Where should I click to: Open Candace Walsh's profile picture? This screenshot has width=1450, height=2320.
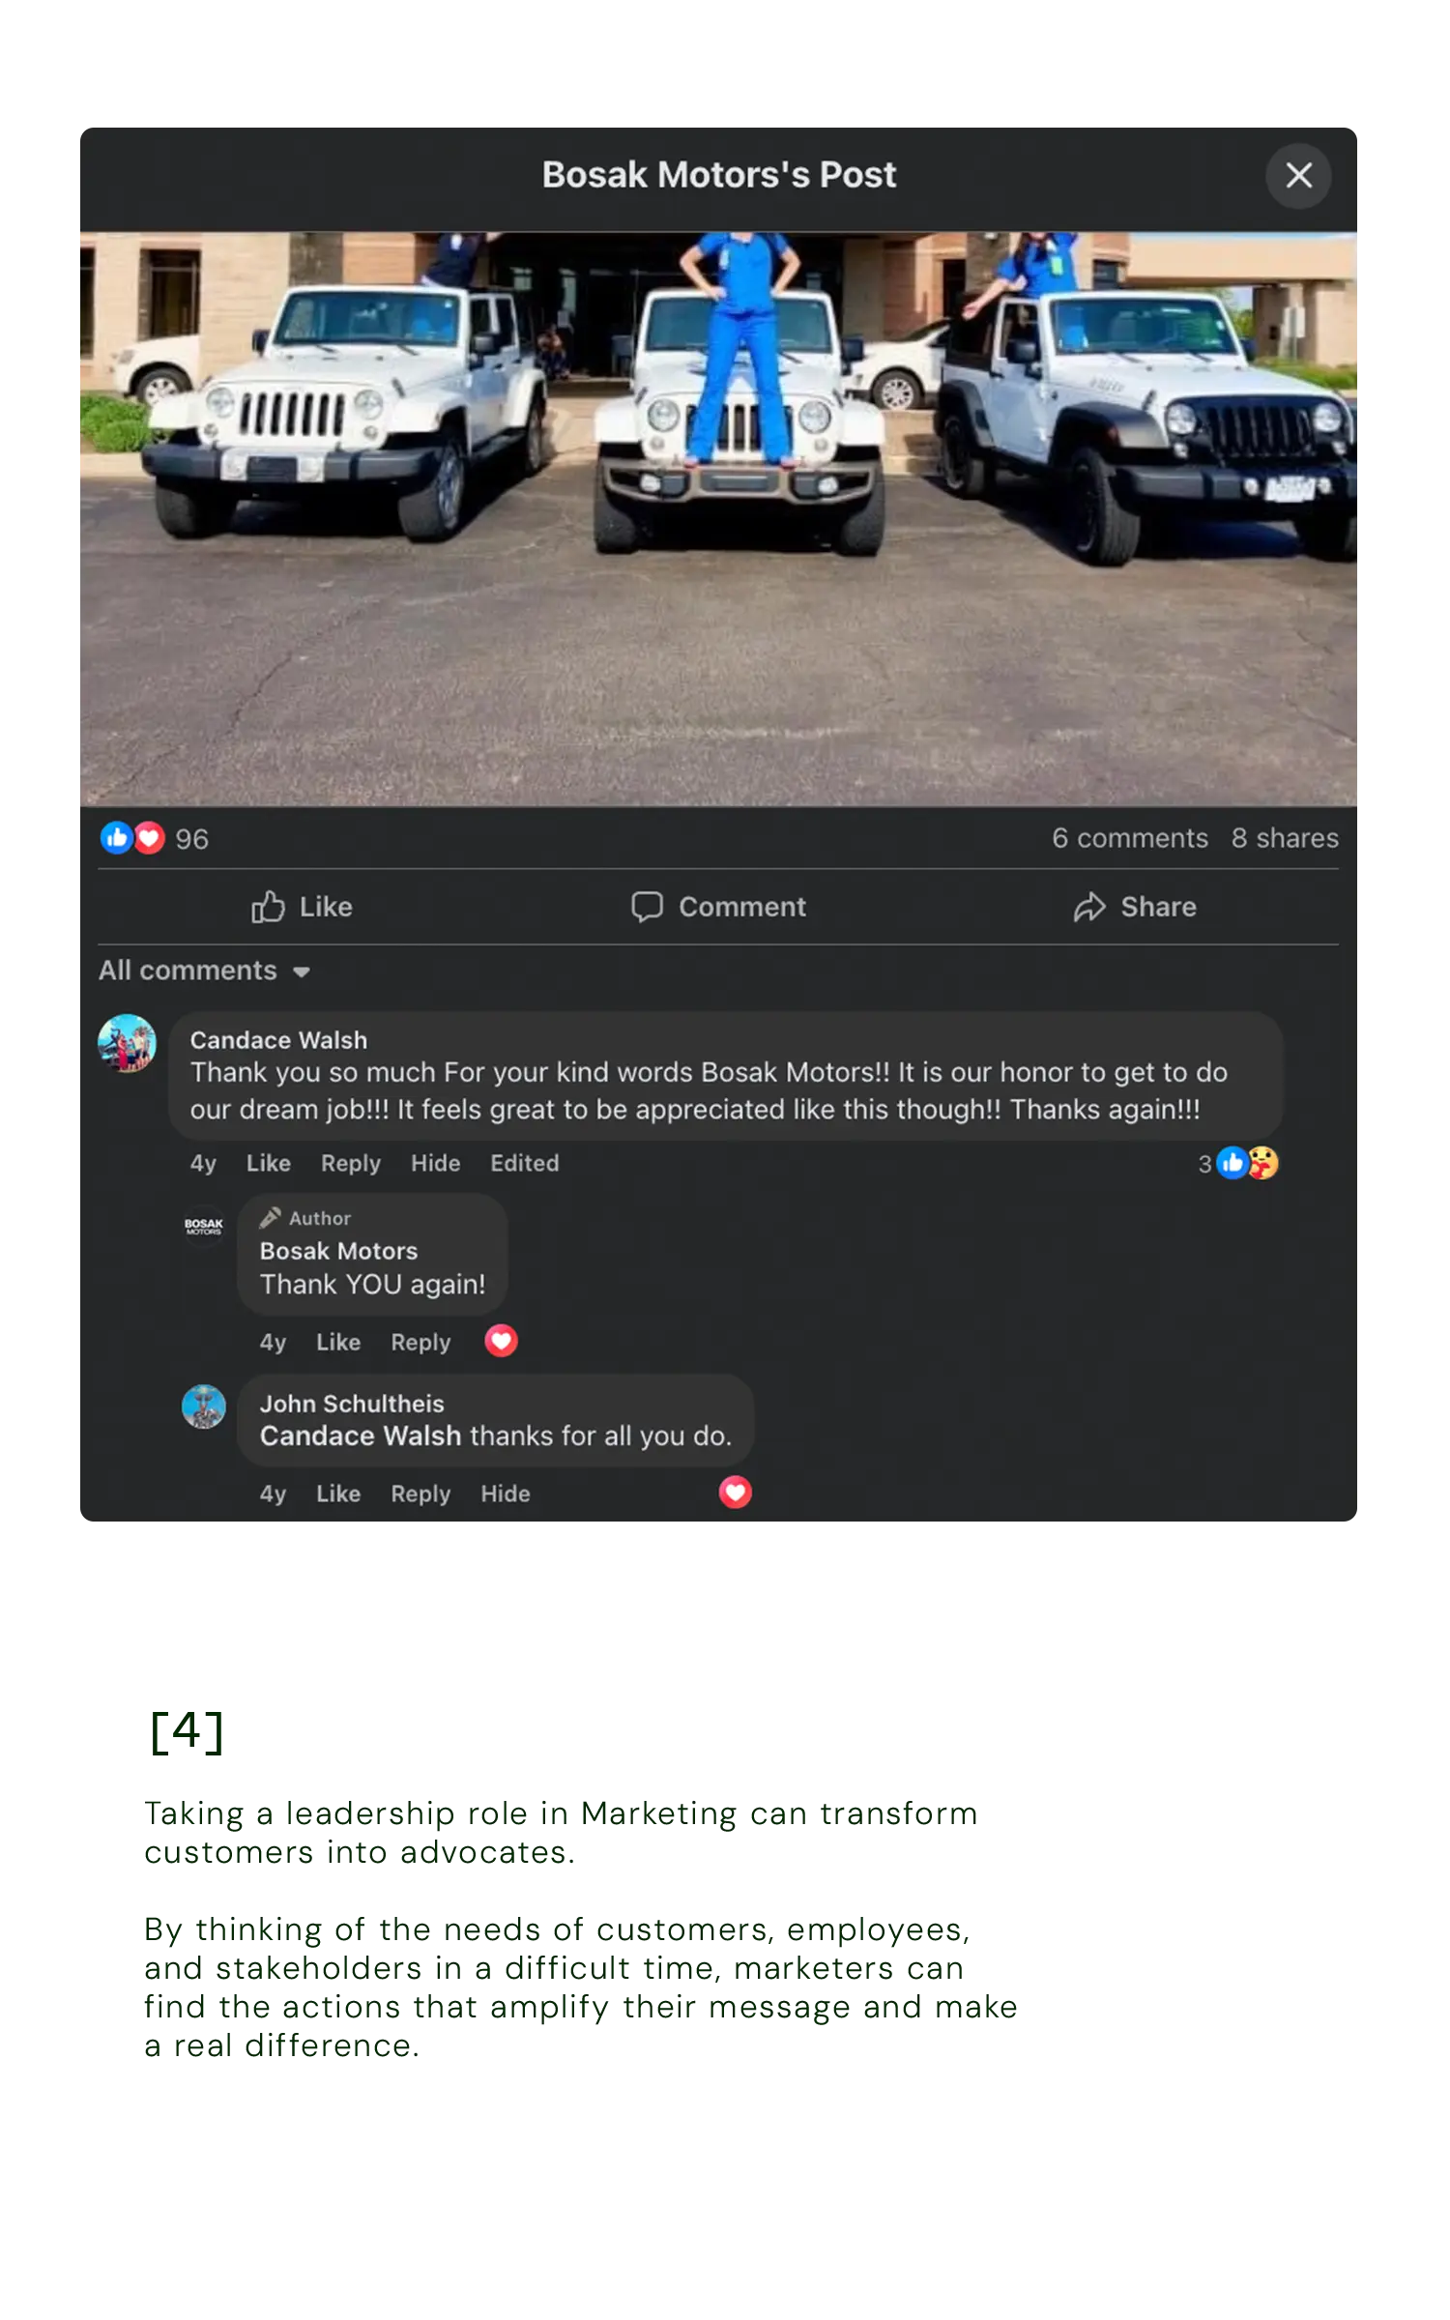click(127, 1043)
